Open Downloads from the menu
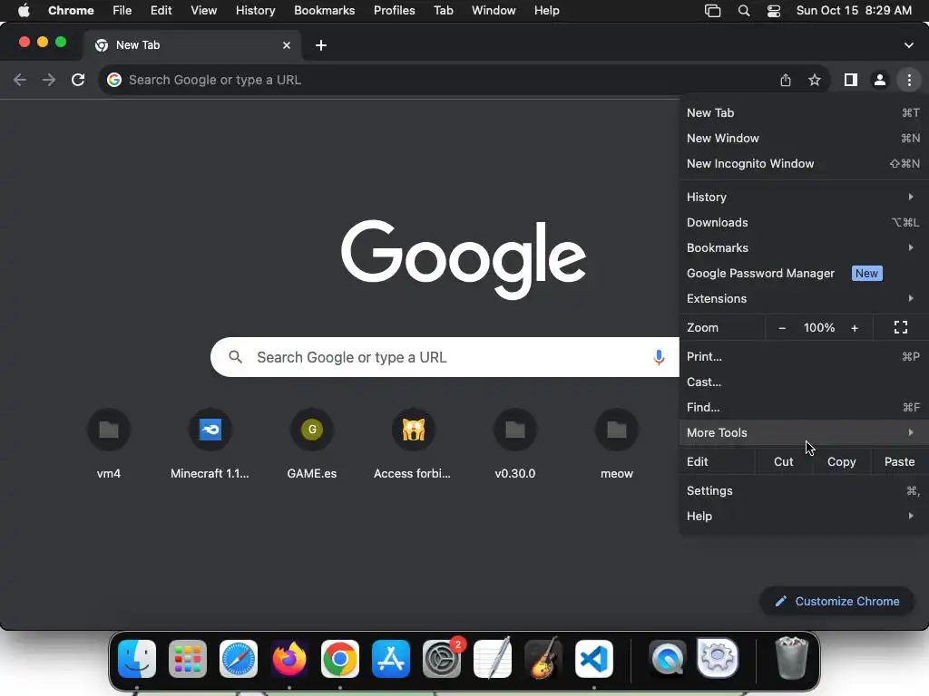 click(x=804, y=223)
